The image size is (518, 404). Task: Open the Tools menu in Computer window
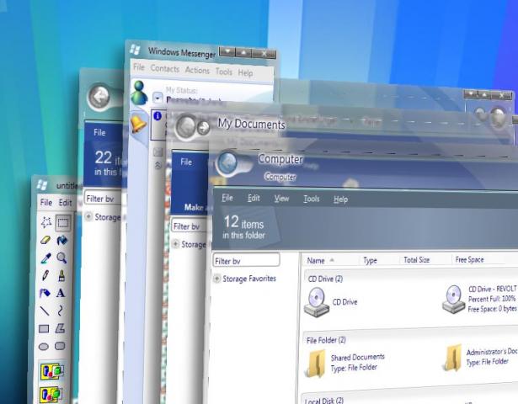[312, 199]
